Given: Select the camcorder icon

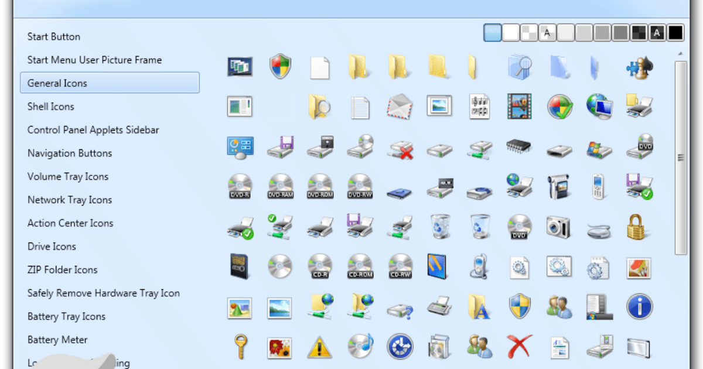Looking at the screenshot, I should click(559, 186).
